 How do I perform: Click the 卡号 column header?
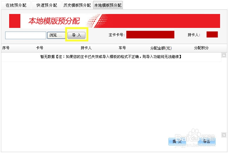[x=40, y=48]
